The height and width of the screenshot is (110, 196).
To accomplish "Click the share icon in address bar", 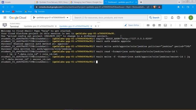I will 148,7.
